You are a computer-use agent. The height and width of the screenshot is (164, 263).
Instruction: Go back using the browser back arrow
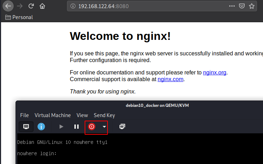coord(8,6)
